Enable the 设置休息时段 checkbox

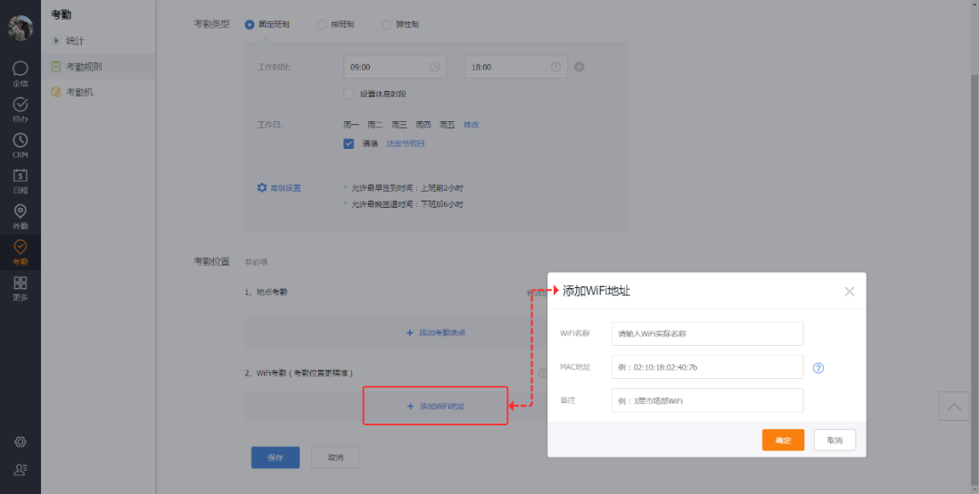pos(349,94)
